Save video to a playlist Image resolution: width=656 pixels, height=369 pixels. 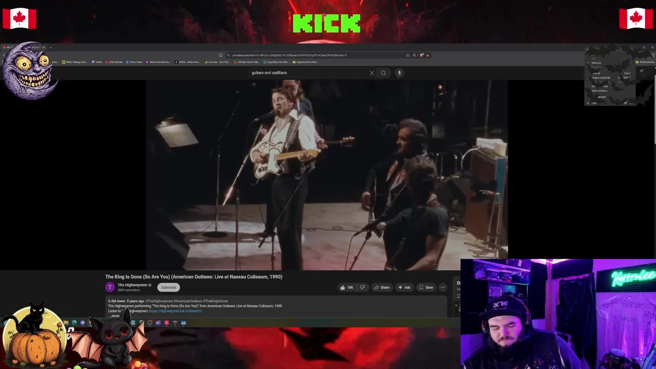point(426,288)
